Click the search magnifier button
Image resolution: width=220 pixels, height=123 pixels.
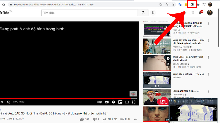click(x=143, y=13)
